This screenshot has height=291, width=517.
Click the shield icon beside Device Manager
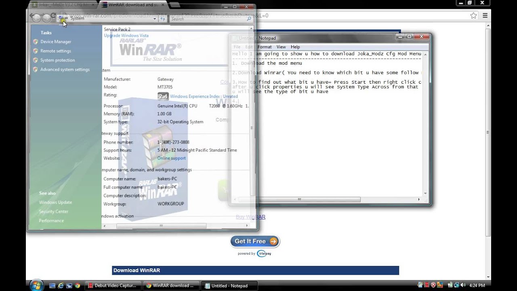[x=36, y=42]
